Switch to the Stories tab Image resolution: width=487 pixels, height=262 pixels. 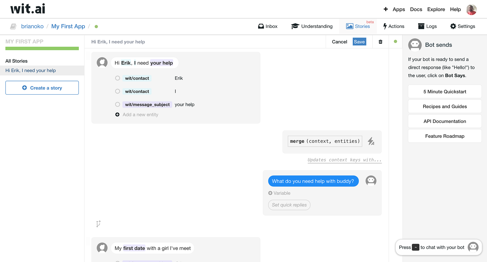[x=358, y=26]
